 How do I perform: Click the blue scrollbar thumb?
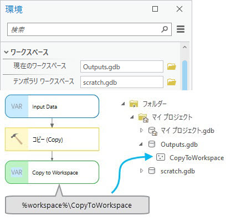pos(184,75)
